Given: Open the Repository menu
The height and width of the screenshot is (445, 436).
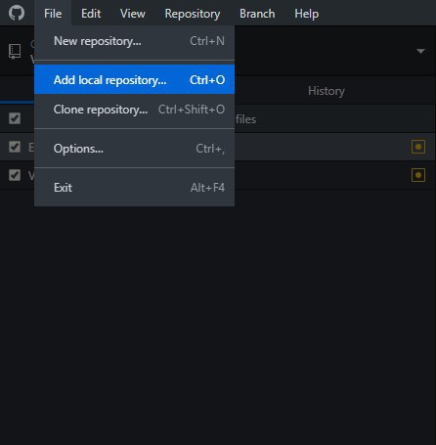Looking at the screenshot, I should coord(193,14).
